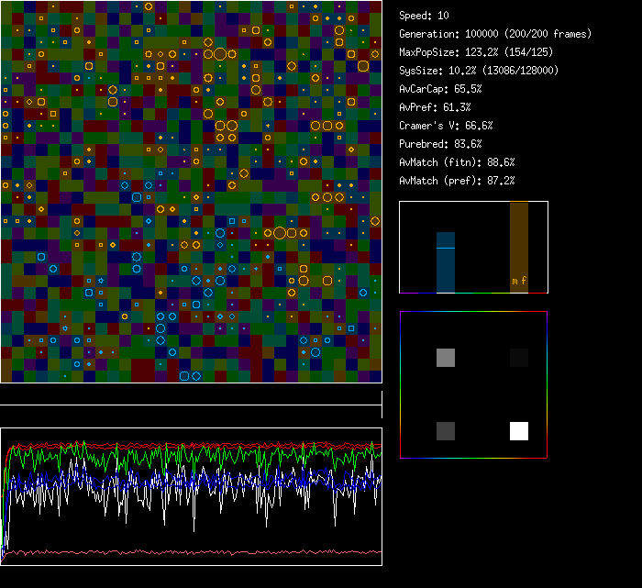
Task: Click the dark gray bottom-left matrix square
Action: tap(446, 431)
